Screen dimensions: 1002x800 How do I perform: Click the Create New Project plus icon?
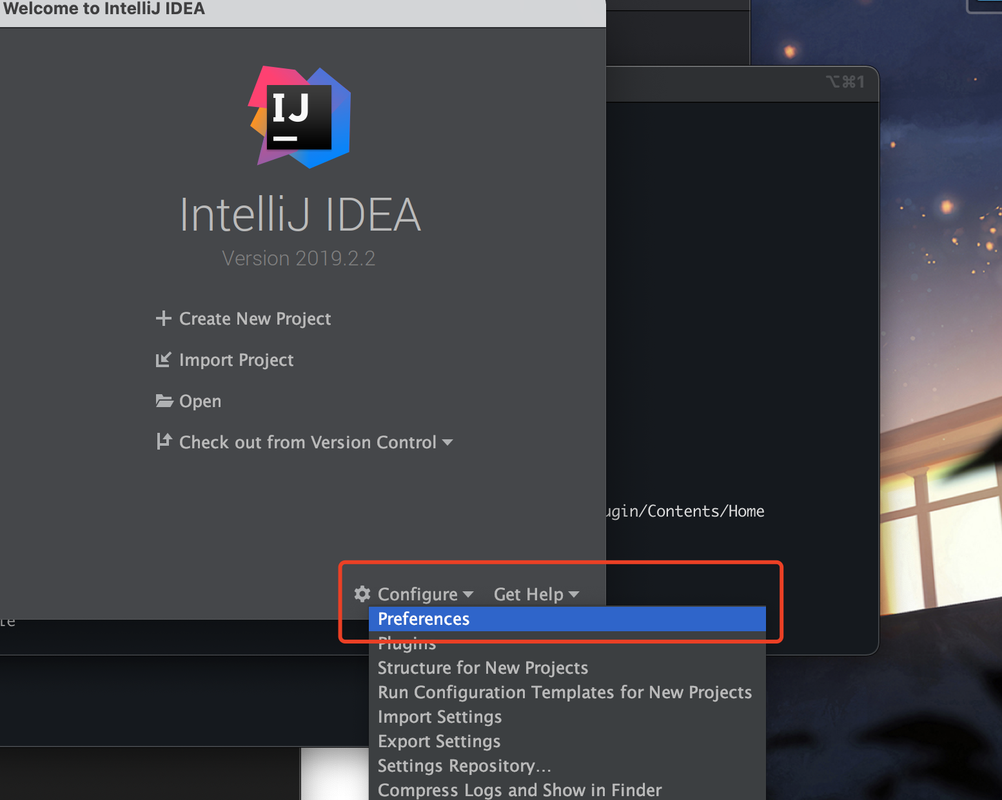tap(164, 318)
